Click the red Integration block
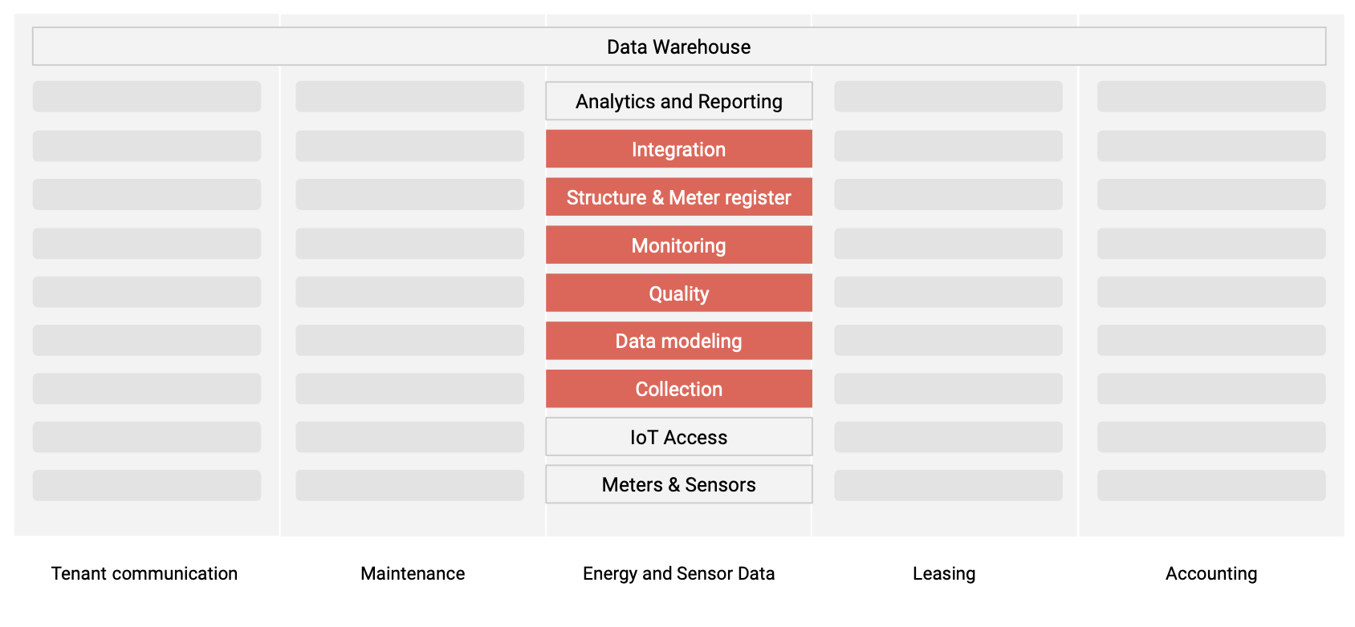 (678, 149)
